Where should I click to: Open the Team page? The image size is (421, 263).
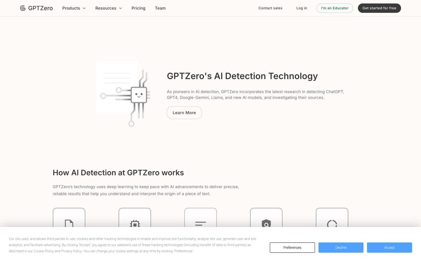pos(160,8)
